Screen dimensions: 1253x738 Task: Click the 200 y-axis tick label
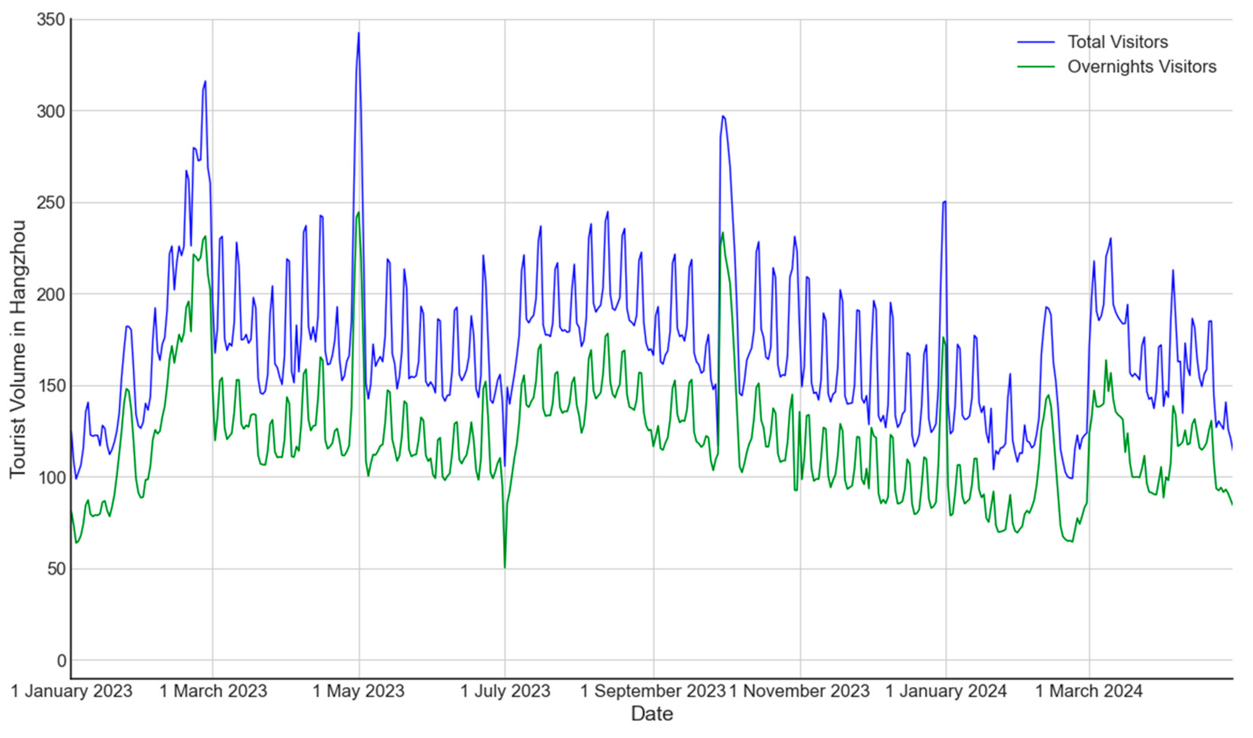51,295
